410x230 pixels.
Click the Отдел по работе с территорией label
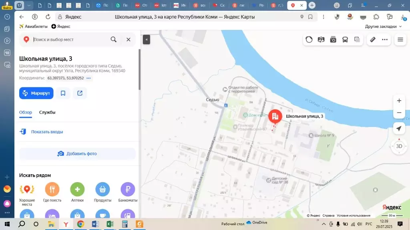(x=241, y=89)
